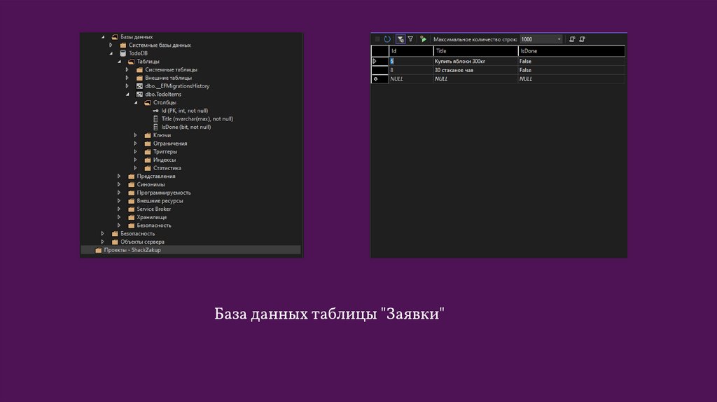Click the column icon beside IsDone (bit, not null)
The height and width of the screenshot is (402, 717).
pyautogui.click(x=155, y=127)
